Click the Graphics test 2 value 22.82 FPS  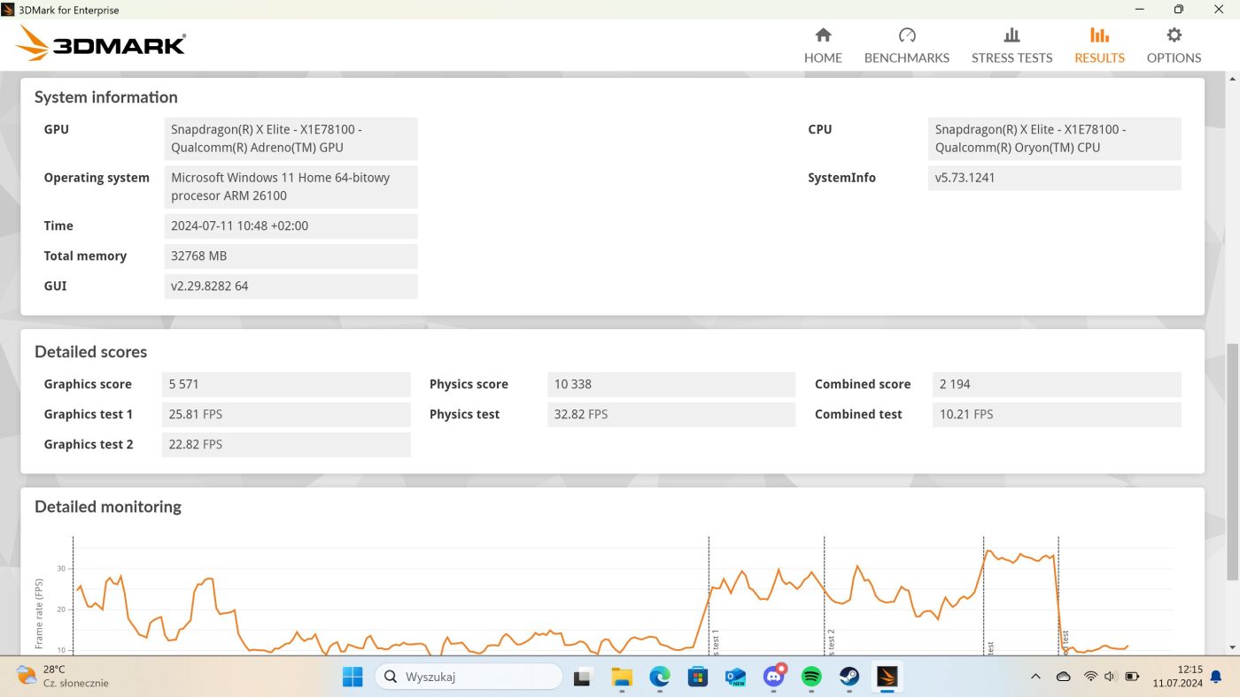286,444
